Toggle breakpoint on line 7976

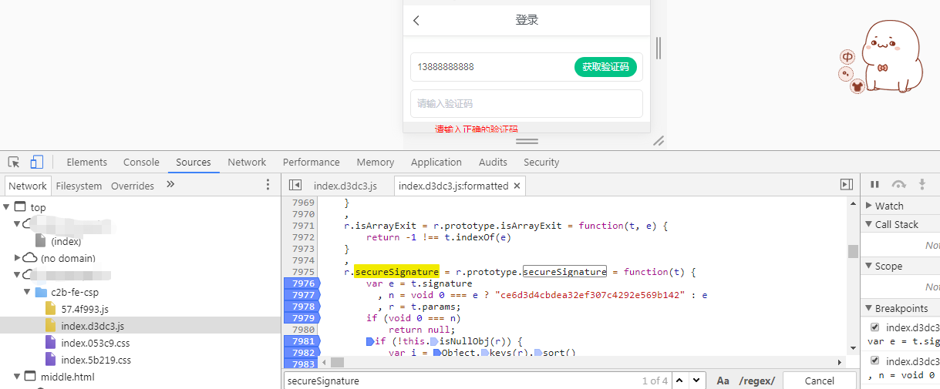(302, 283)
